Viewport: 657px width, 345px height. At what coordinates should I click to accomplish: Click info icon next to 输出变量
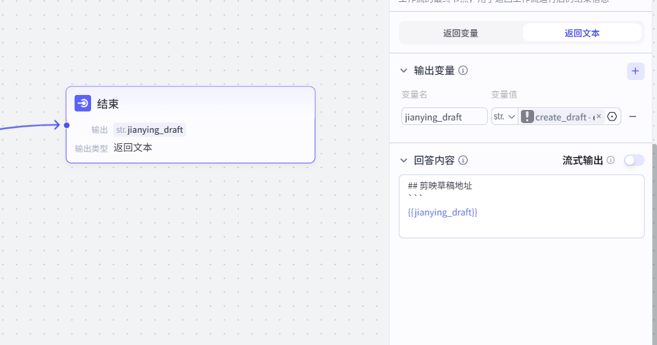pos(464,70)
